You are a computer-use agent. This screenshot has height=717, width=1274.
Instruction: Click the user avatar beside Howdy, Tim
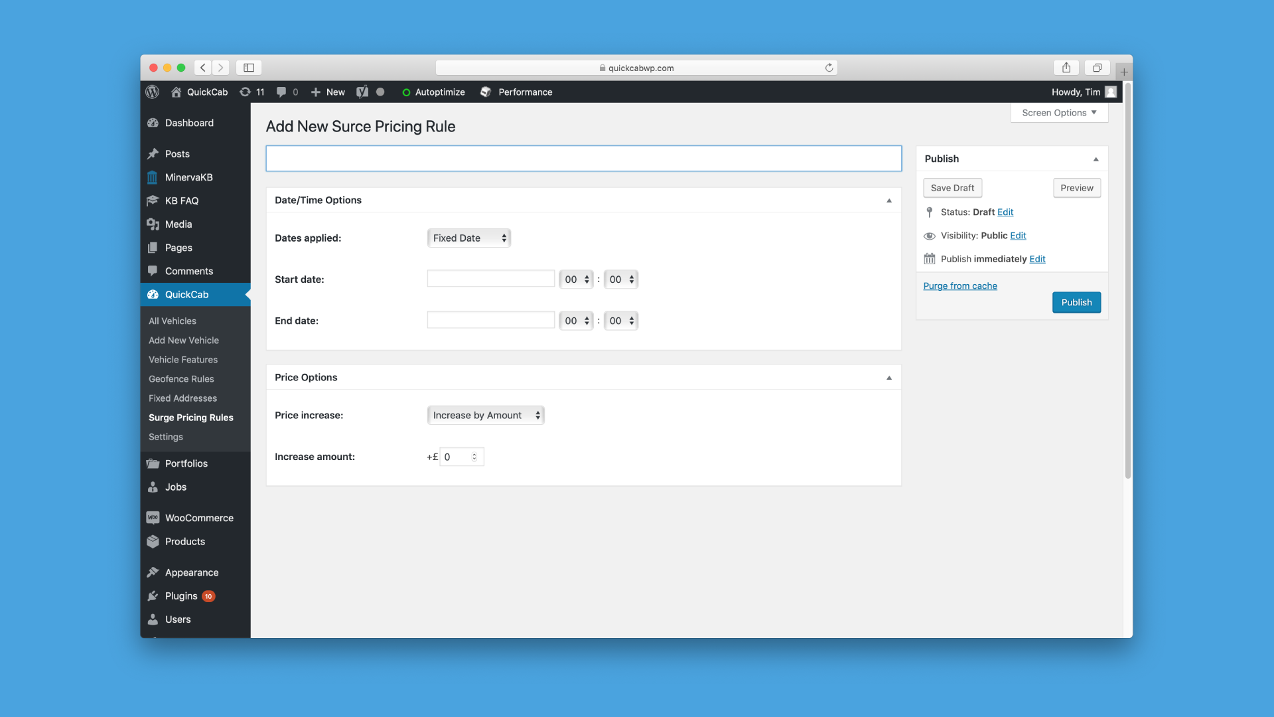click(x=1111, y=92)
